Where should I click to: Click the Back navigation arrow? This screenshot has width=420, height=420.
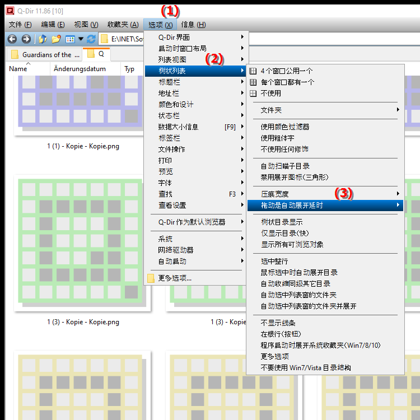(12, 39)
